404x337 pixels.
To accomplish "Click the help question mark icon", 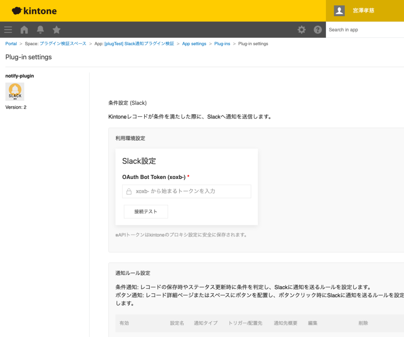I will 318,30.
